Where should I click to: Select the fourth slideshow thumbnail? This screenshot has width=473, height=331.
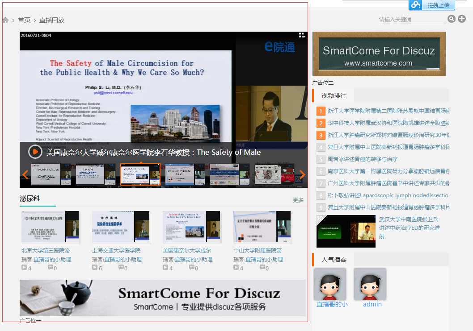point(185,174)
